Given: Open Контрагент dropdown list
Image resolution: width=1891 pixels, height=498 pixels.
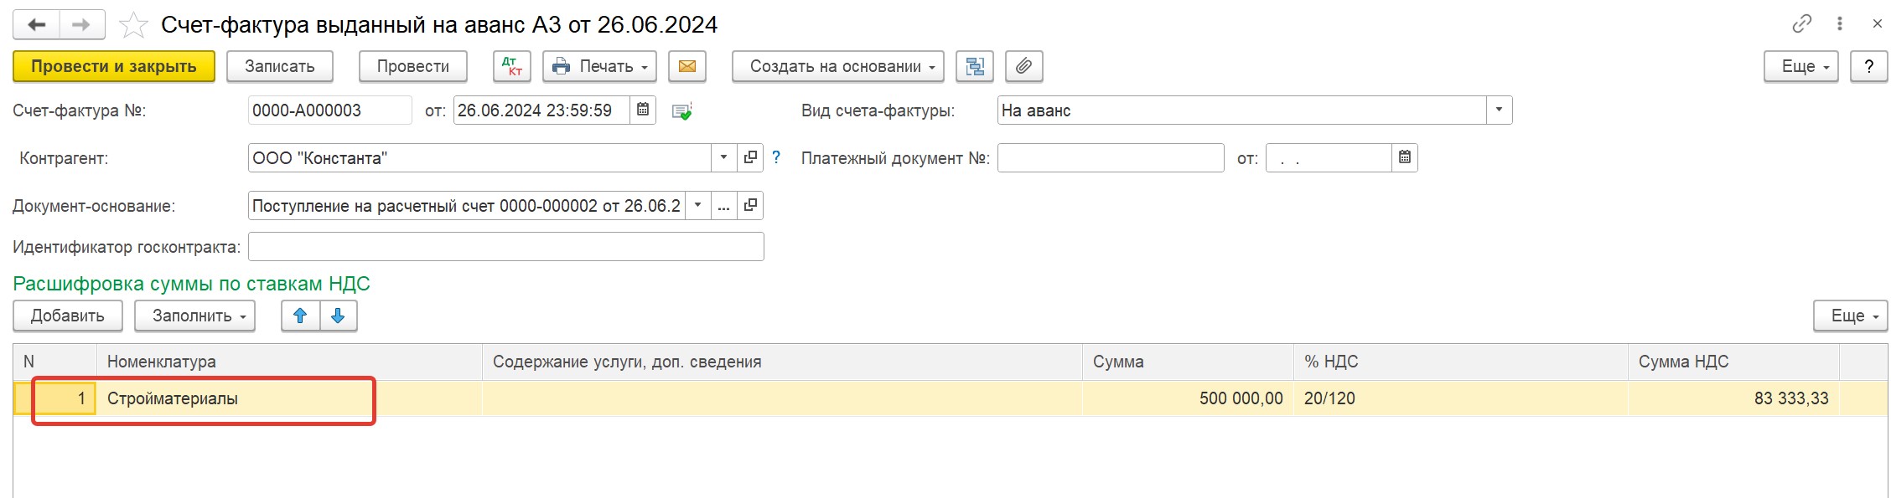Looking at the screenshot, I should point(723,157).
